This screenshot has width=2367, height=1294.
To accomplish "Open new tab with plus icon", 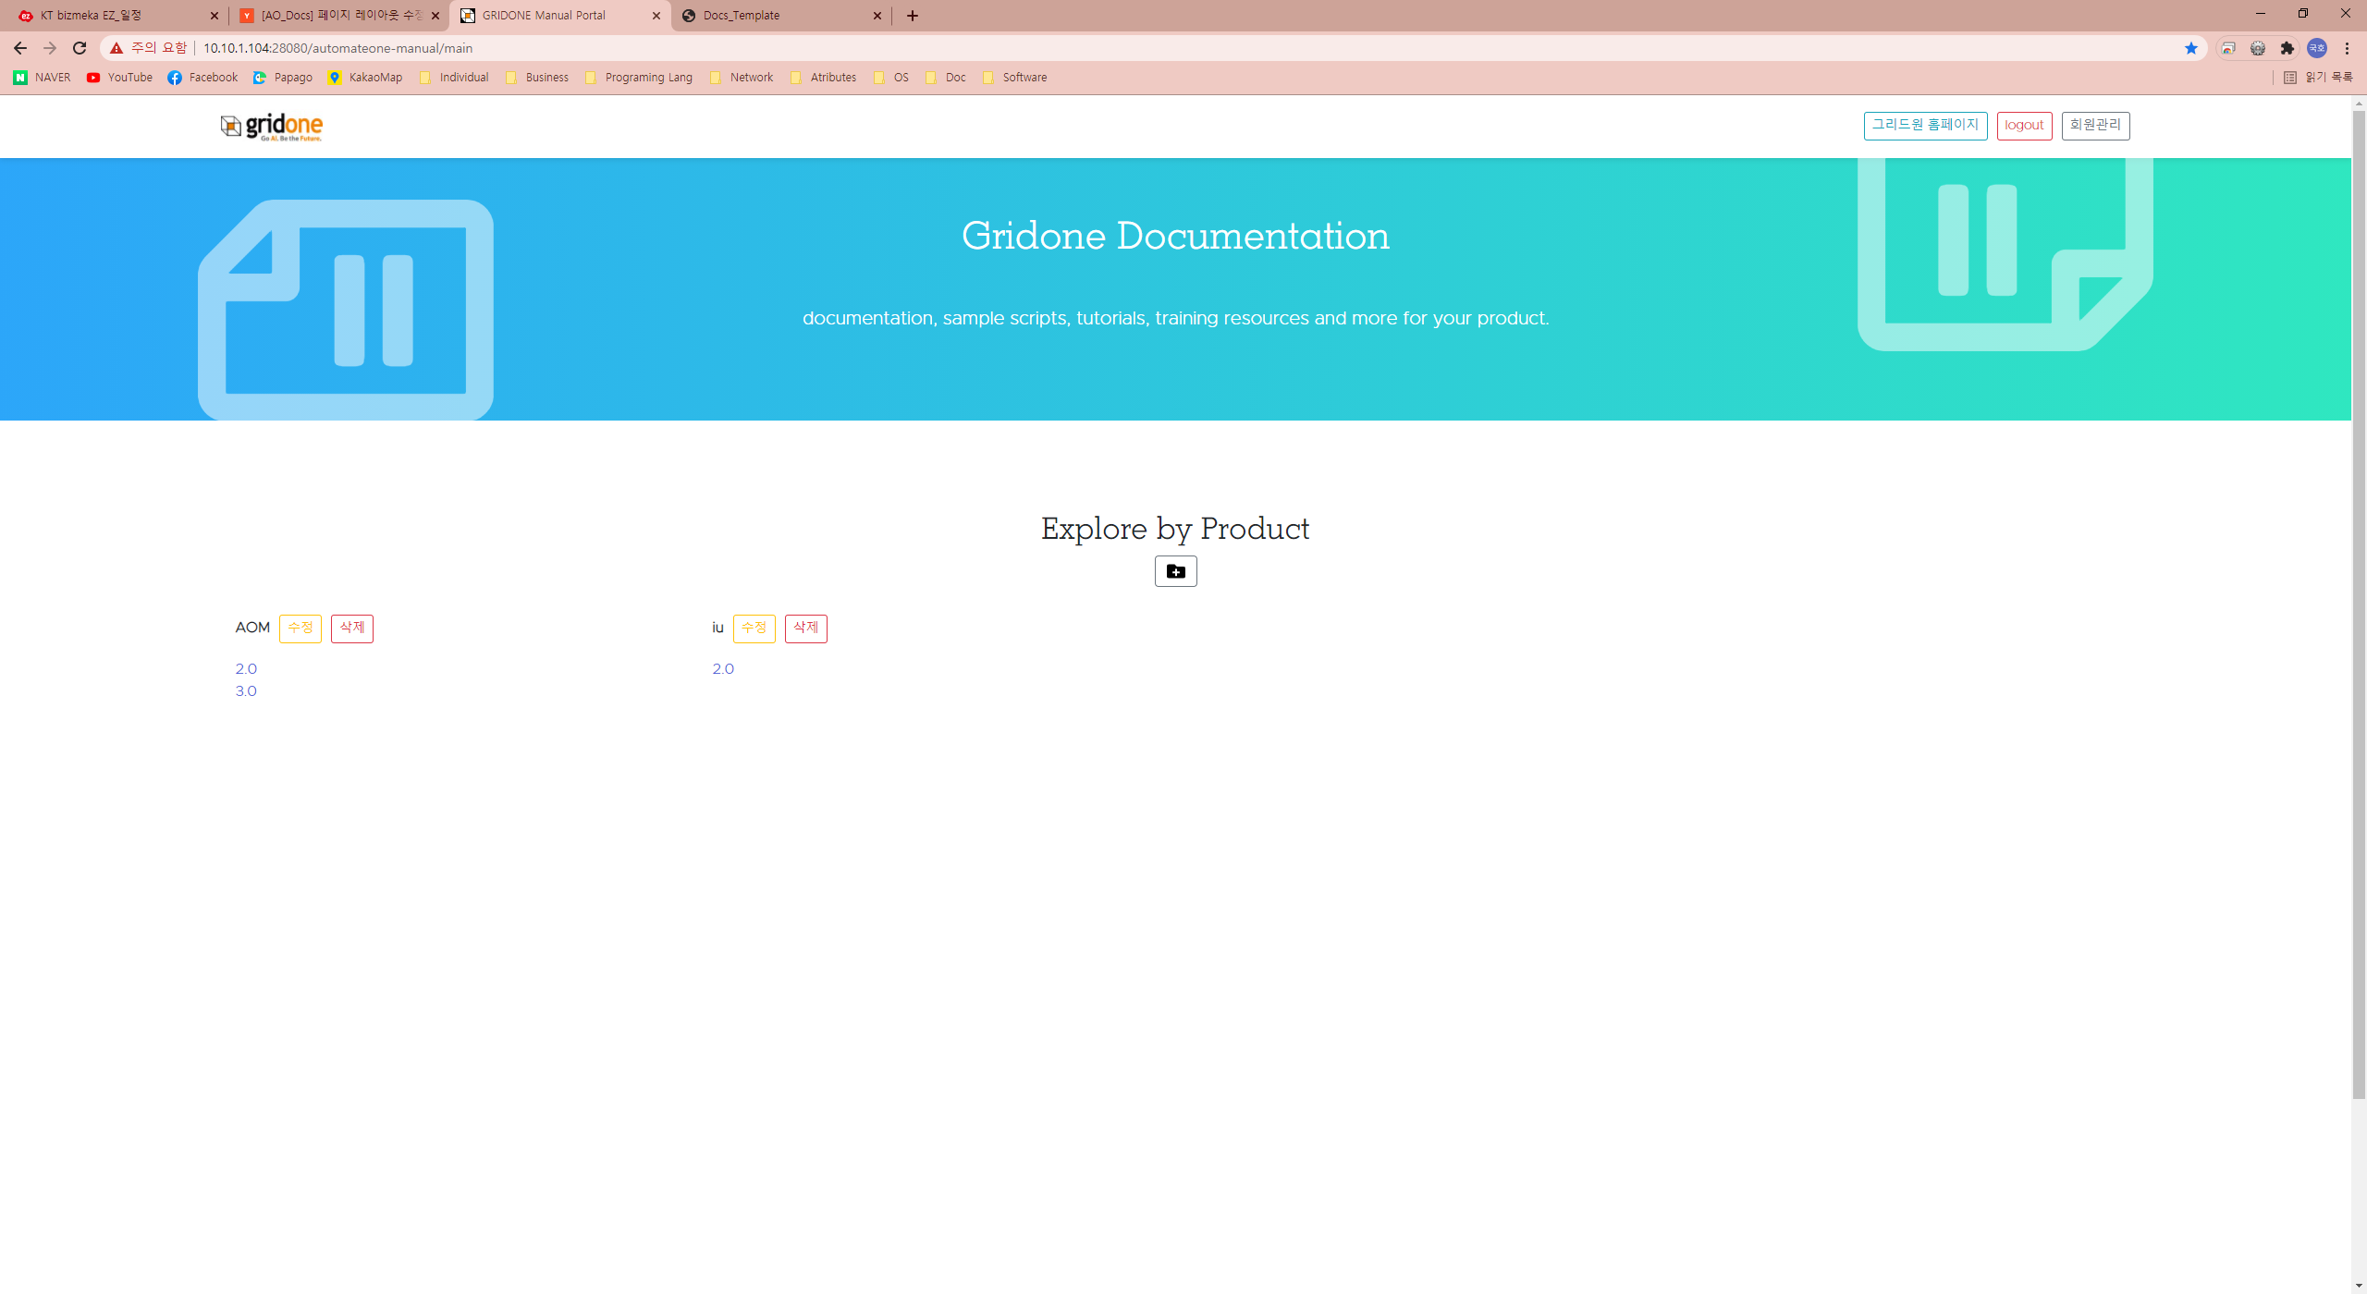I will (913, 16).
